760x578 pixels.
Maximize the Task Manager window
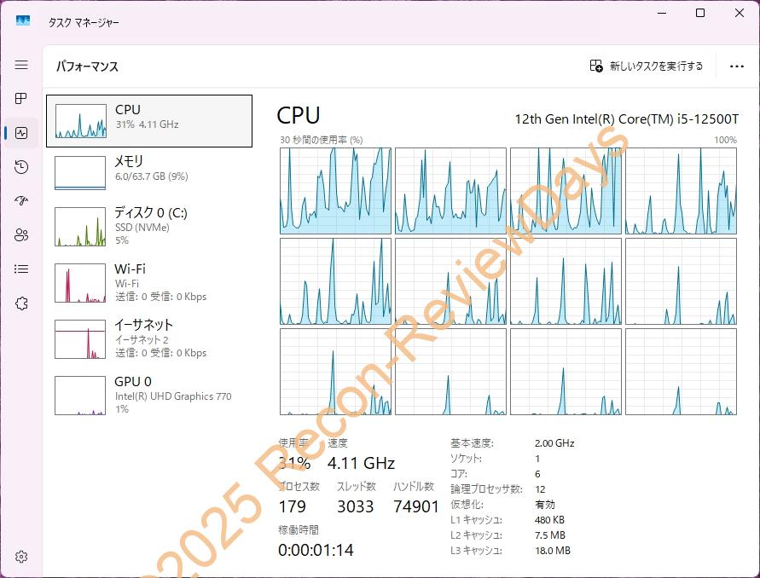700,13
